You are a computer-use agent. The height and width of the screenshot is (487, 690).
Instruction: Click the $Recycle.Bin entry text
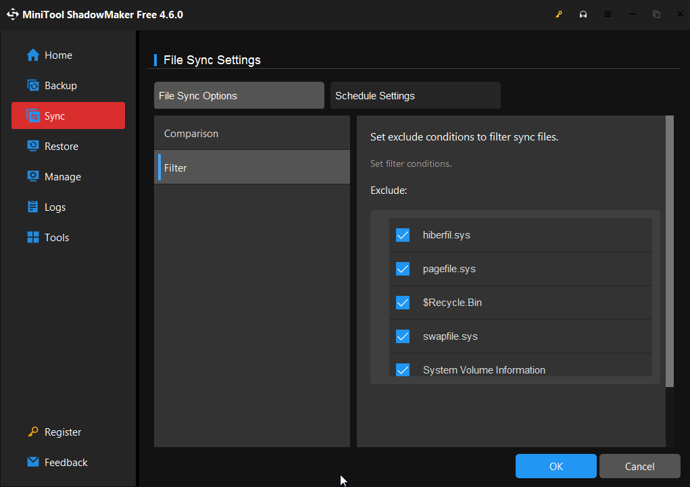click(x=452, y=303)
